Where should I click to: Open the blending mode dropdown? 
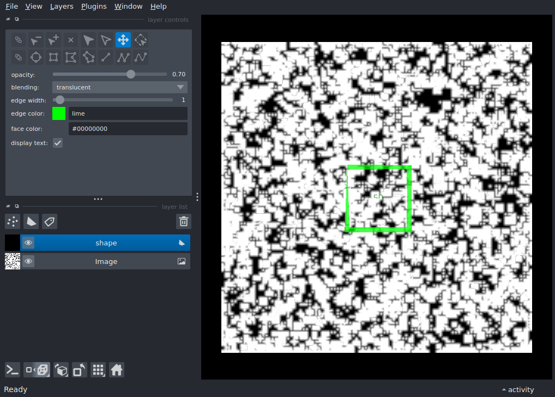120,87
